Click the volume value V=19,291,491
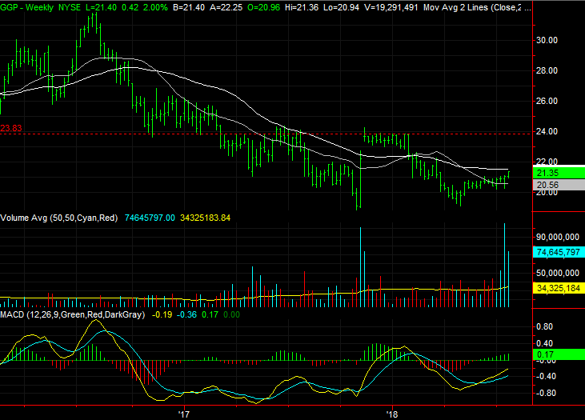Image resolution: width=585 pixels, height=420 pixels. pyautogui.click(x=391, y=7)
